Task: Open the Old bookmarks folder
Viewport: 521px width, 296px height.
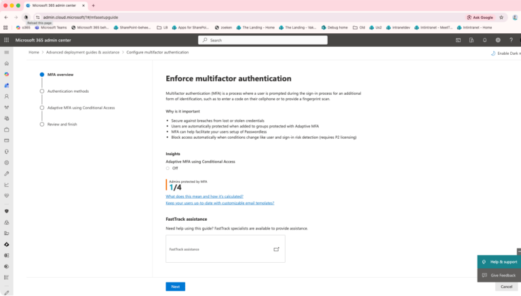Action: (x=359, y=28)
